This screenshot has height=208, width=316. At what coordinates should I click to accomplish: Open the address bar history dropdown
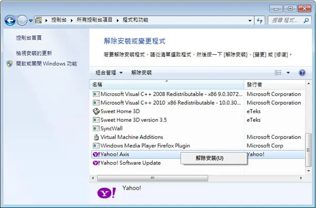[x=250, y=21]
